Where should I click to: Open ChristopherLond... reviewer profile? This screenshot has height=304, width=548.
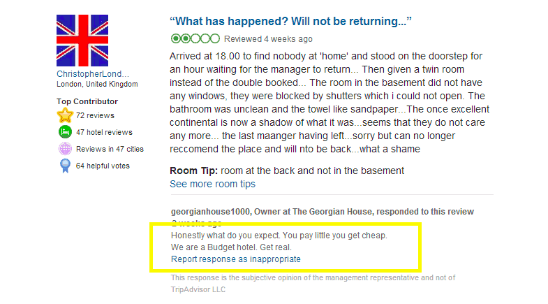coord(93,74)
